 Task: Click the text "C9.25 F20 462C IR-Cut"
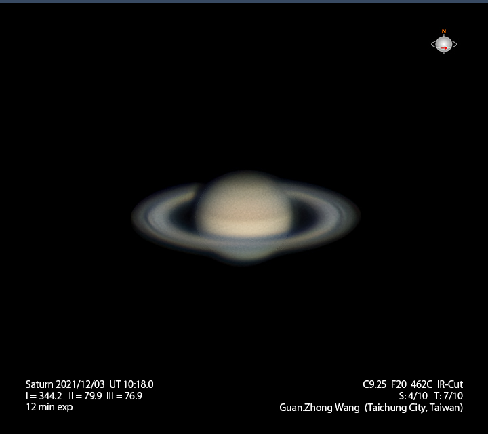(x=413, y=384)
